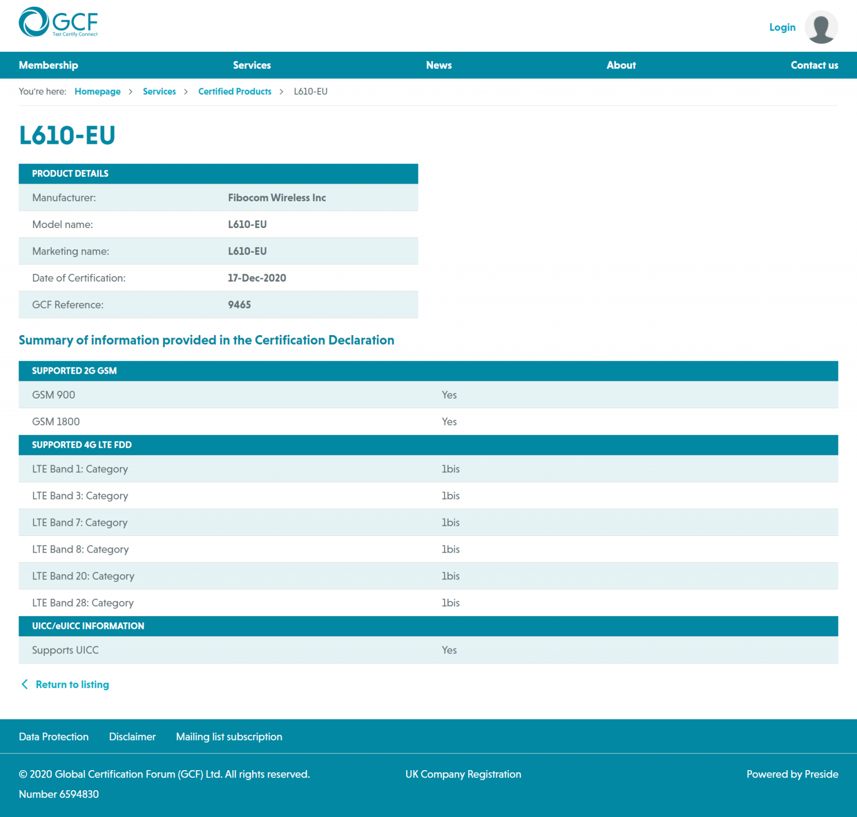Navigate to Homepage via breadcrumb

tap(98, 91)
